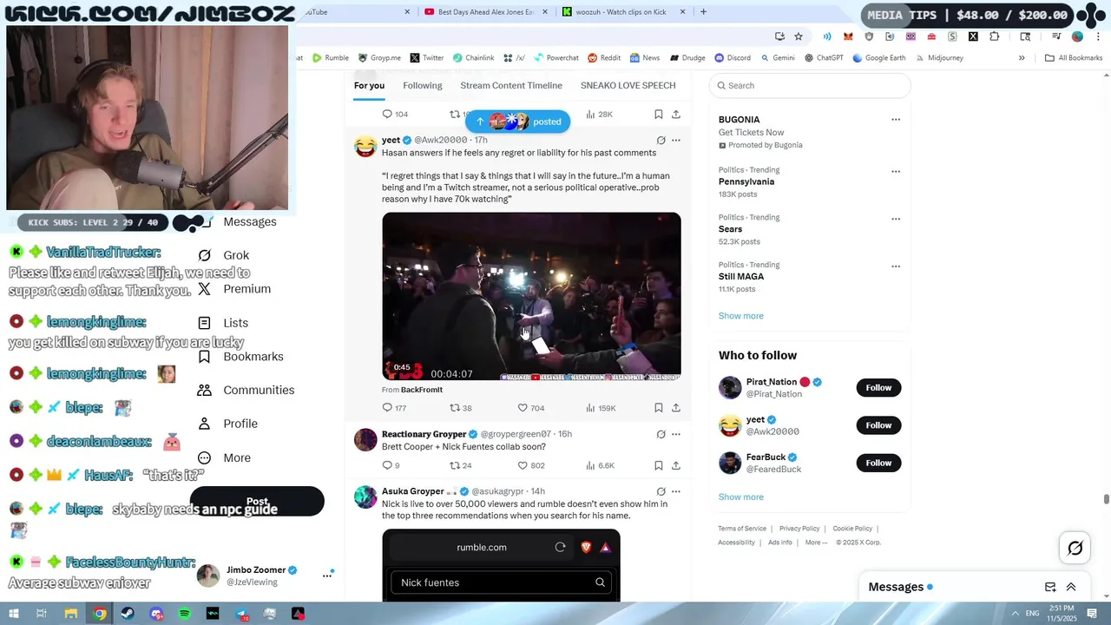
Task: Follow yeet in Who to follow
Action: click(x=878, y=425)
